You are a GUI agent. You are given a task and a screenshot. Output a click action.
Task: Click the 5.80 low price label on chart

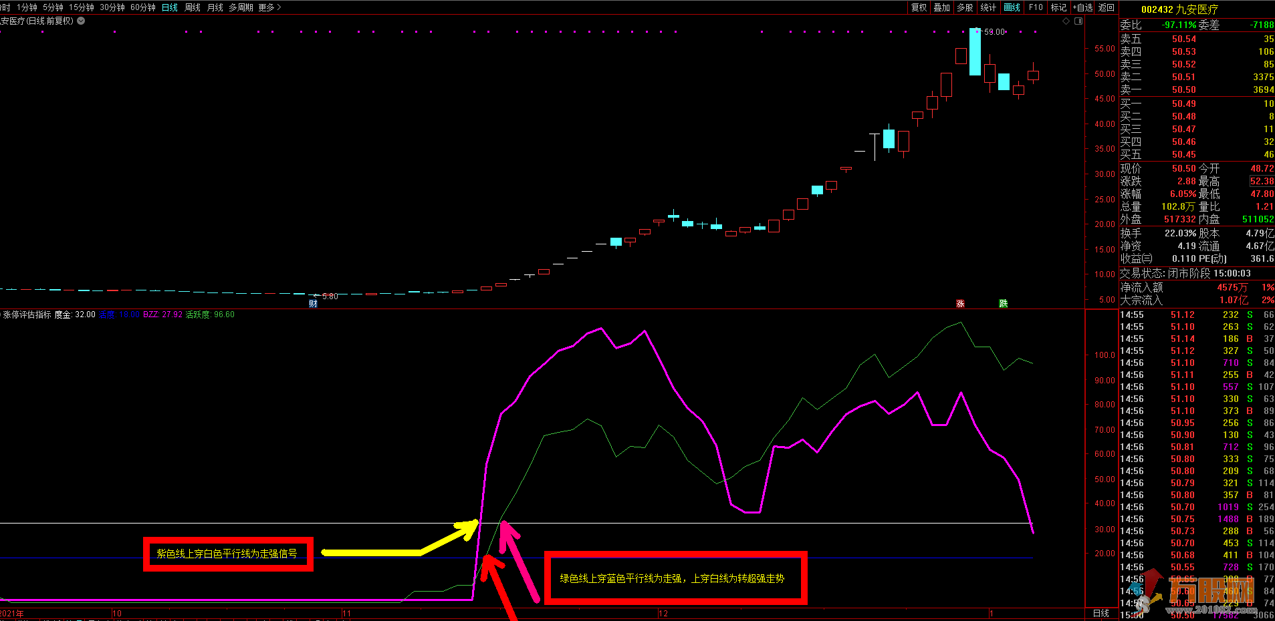[x=330, y=296]
